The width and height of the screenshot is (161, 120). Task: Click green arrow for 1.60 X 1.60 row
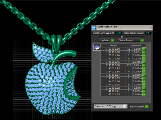pyautogui.click(x=144, y=49)
